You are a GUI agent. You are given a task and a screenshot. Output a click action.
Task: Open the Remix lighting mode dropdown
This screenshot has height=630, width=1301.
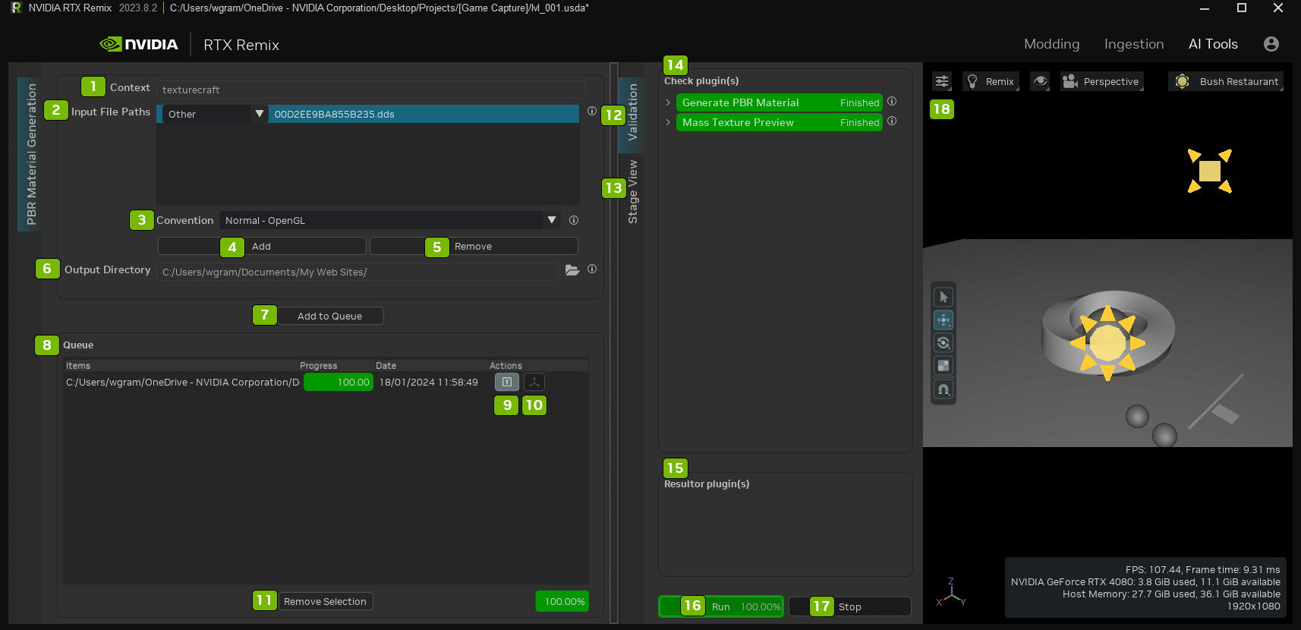coord(991,81)
